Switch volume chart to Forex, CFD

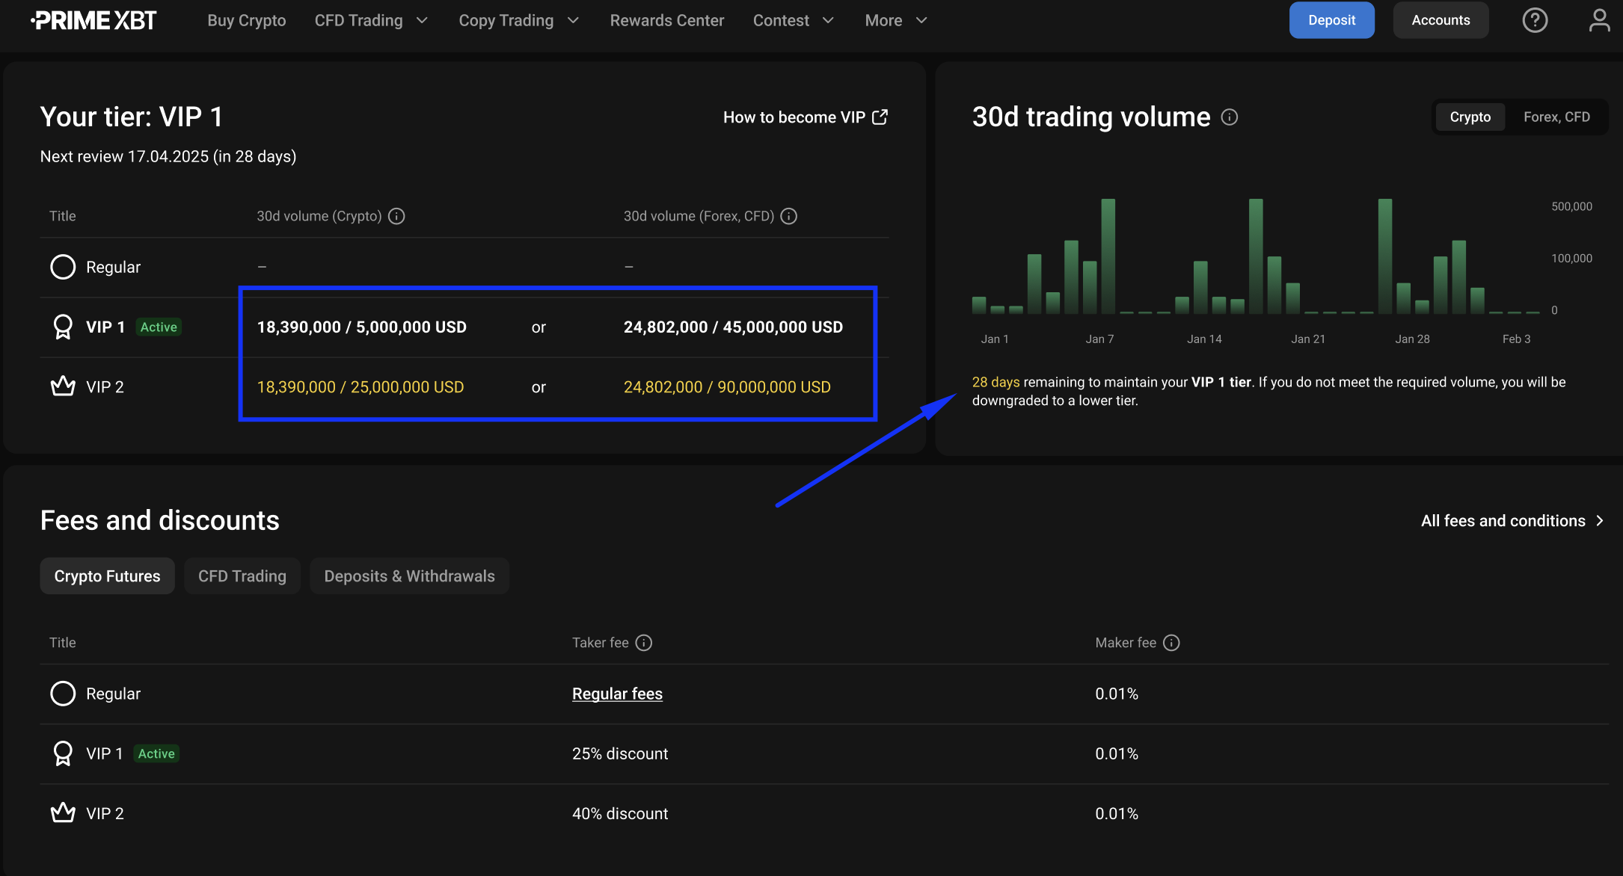click(x=1556, y=117)
